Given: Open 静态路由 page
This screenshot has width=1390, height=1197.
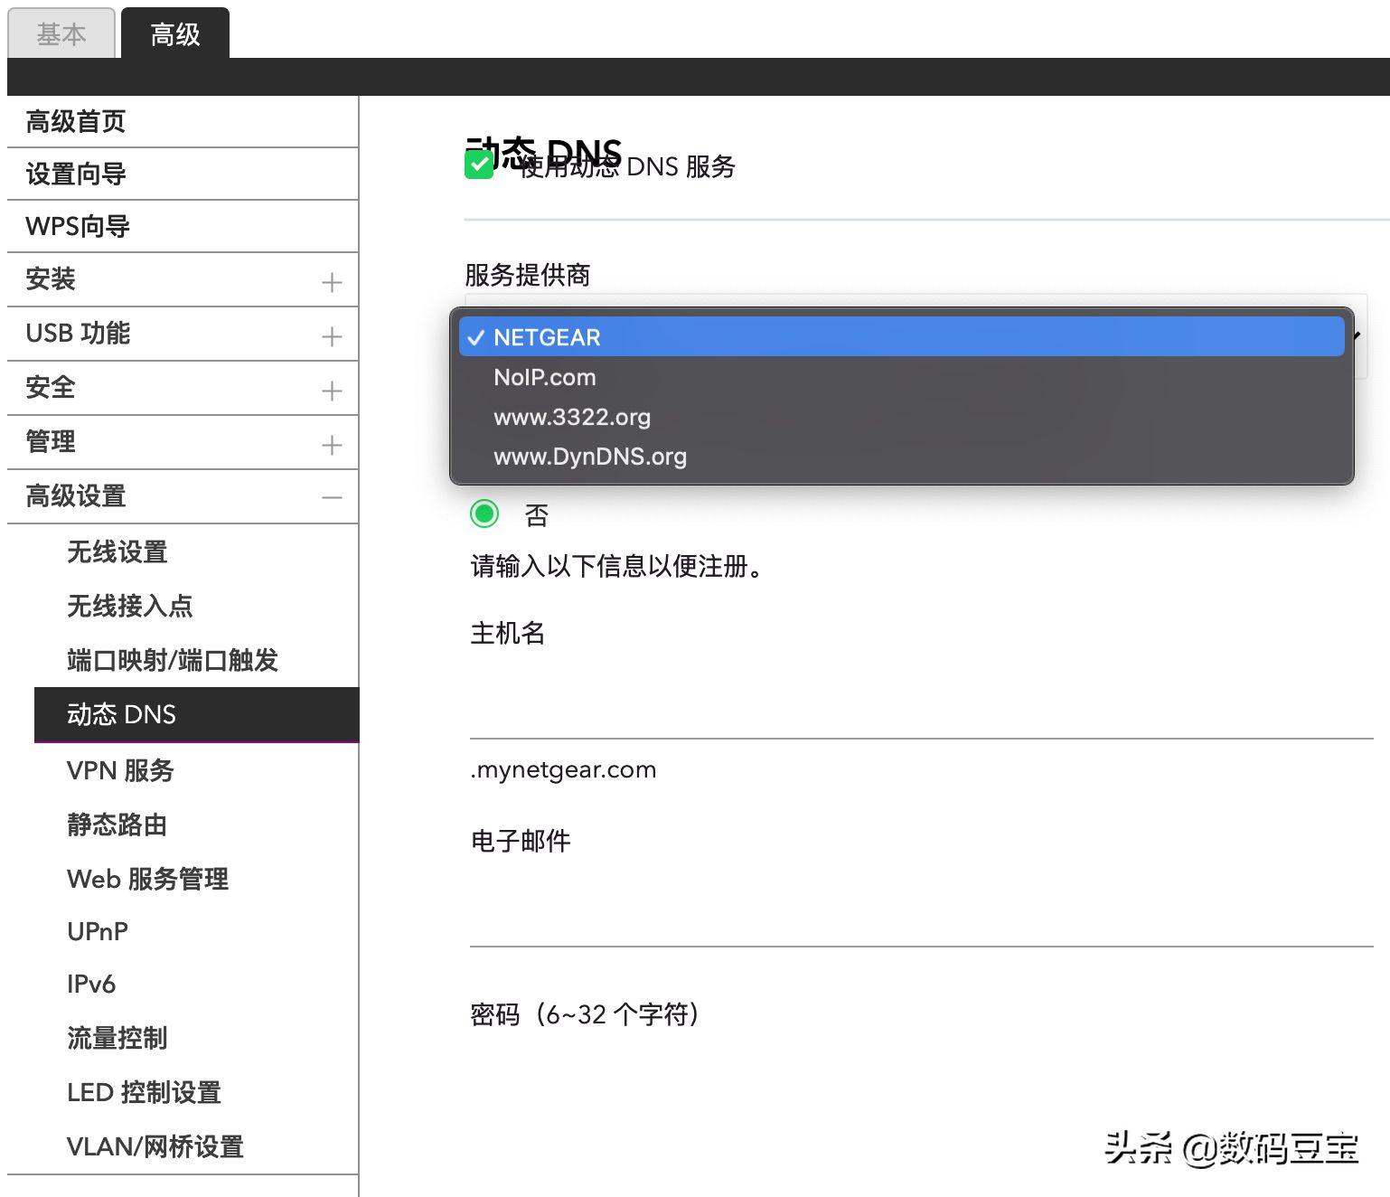Looking at the screenshot, I should pos(117,825).
